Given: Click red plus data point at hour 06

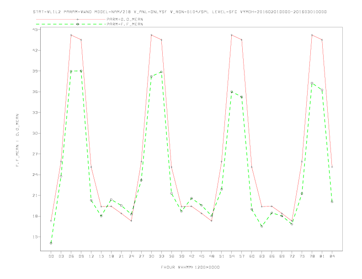Looking at the screenshot, I should click(71, 35).
